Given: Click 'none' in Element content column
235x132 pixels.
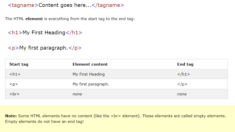Looking at the screenshot, I should tap(77, 94).
